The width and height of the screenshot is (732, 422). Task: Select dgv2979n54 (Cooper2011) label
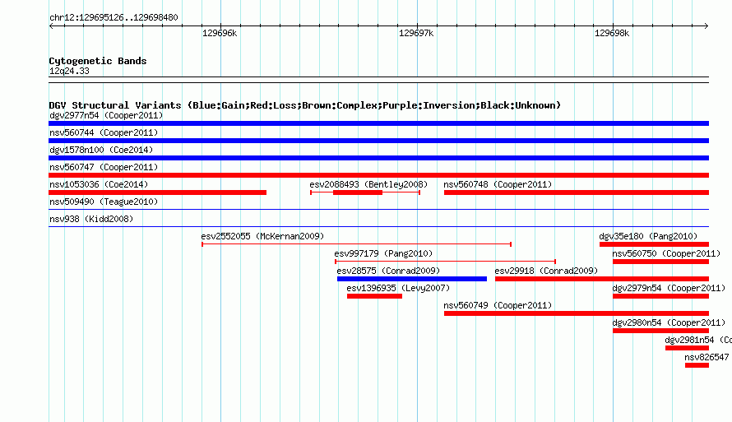point(669,288)
